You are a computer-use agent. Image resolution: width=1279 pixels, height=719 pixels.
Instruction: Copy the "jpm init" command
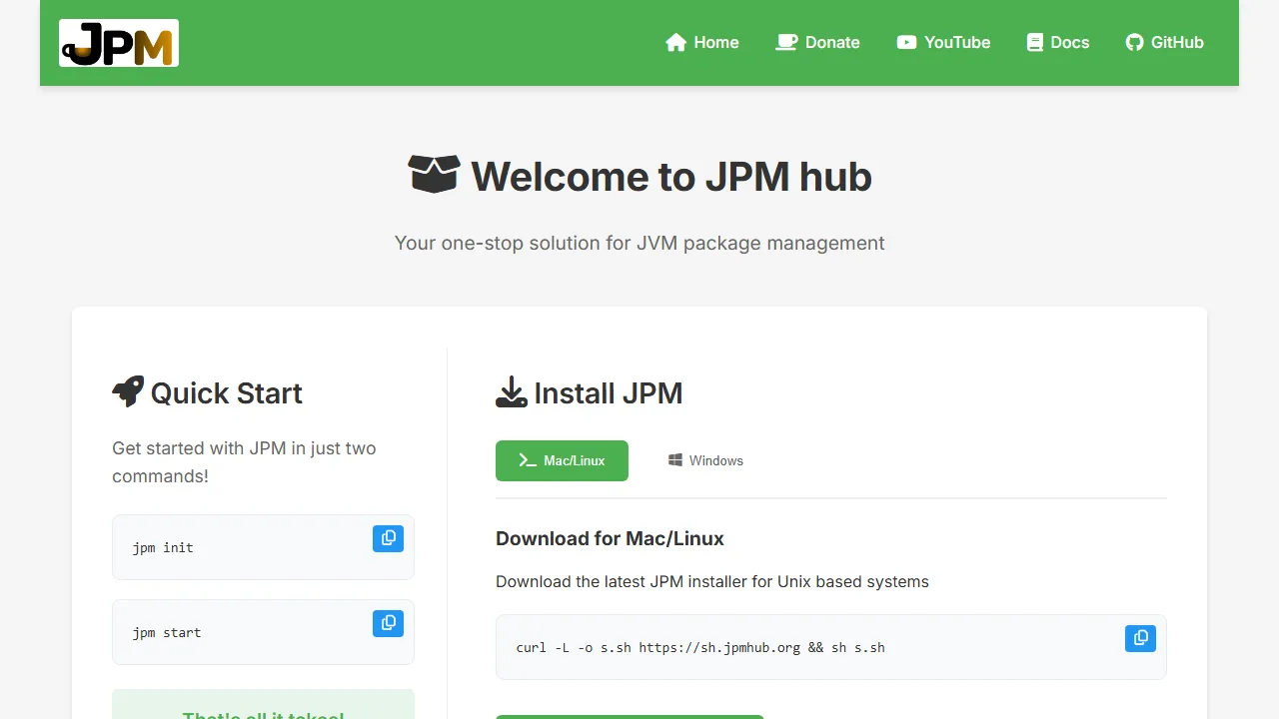(388, 538)
